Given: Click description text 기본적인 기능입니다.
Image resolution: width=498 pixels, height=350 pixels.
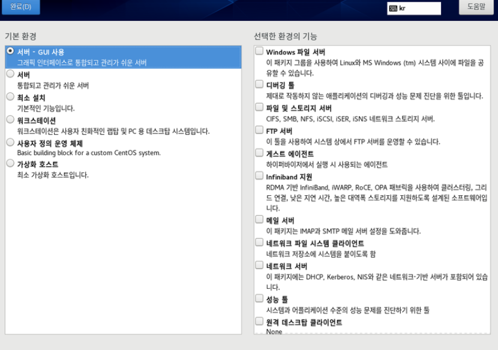Looking at the screenshot, I should point(46,108).
